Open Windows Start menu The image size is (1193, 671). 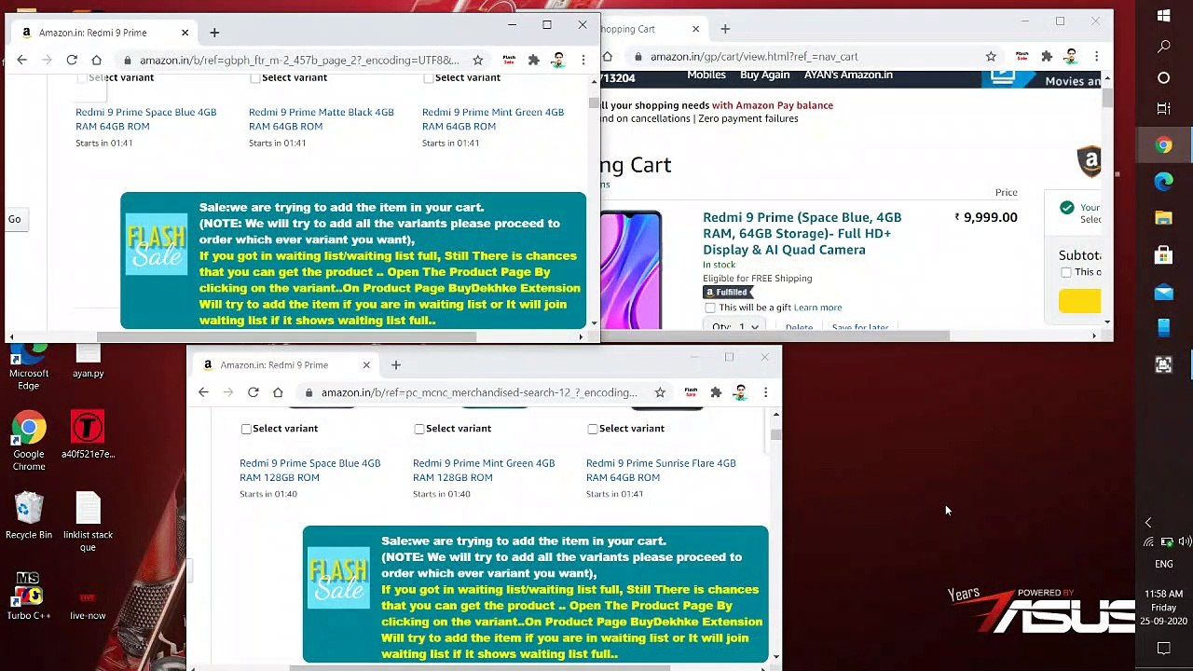[x=1163, y=15]
